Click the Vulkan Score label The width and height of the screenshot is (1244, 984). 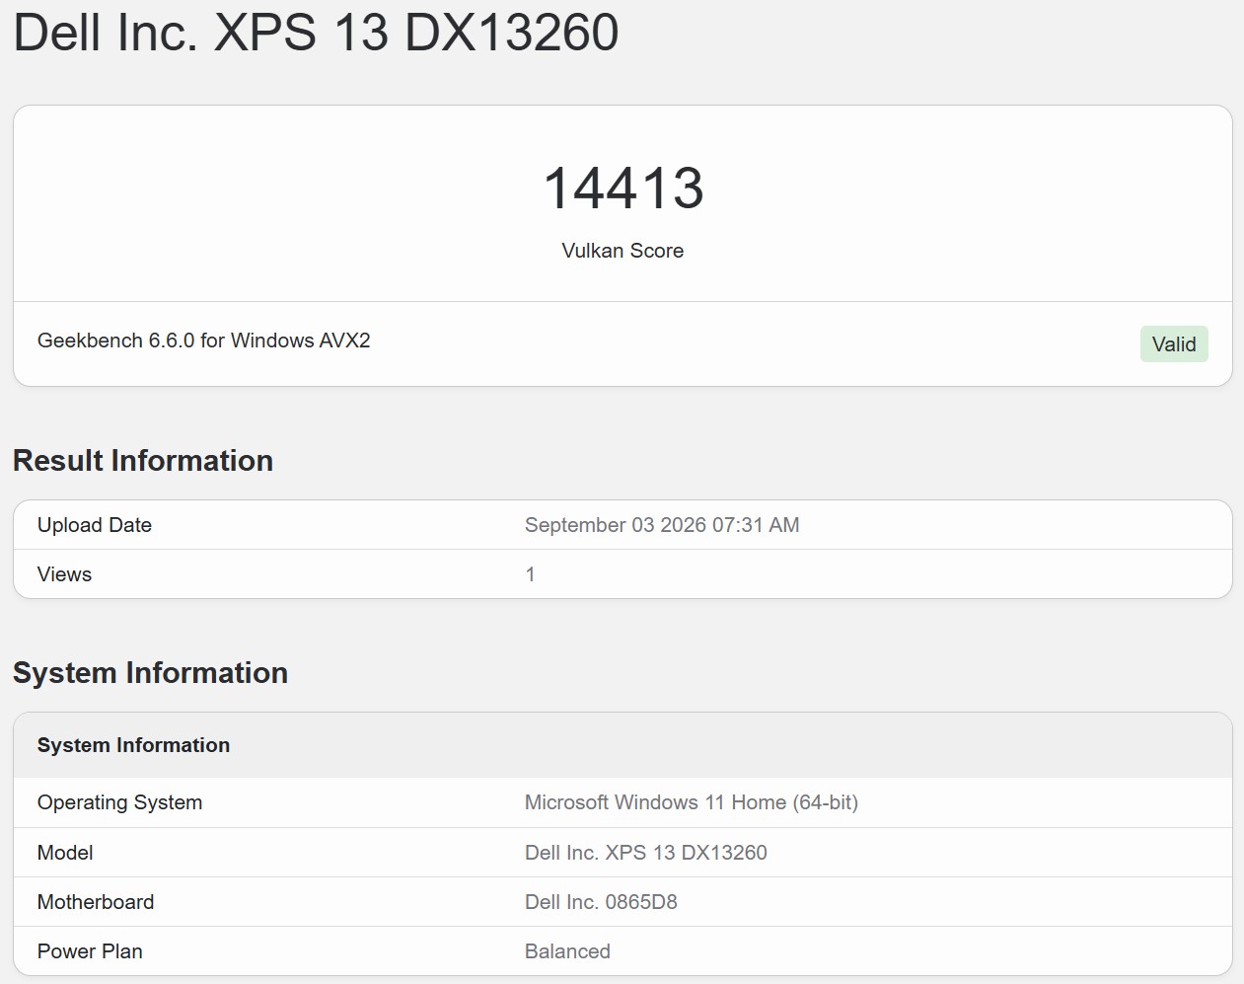coord(622,251)
